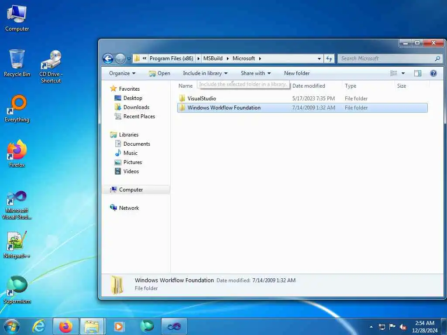Sort by the Name column
Image resolution: width=447 pixels, height=335 pixels.
pyautogui.click(x=186, y=86)
